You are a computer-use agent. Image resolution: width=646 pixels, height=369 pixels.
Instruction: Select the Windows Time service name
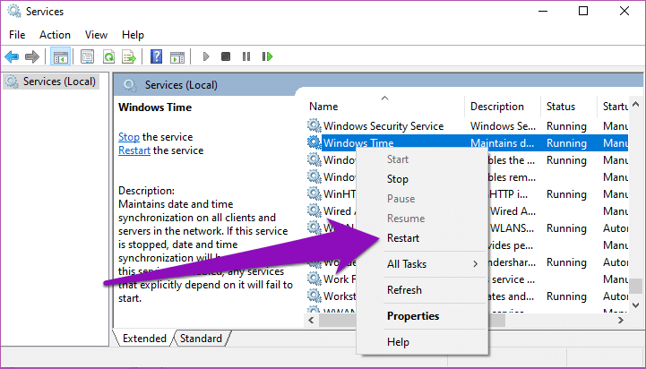[358, 143]
